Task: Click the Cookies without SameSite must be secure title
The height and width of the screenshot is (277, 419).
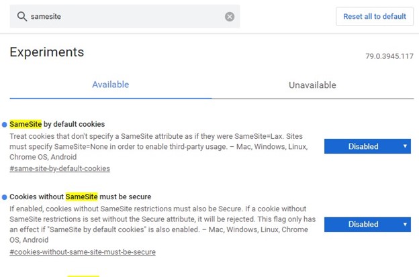Action: (81, 197)
